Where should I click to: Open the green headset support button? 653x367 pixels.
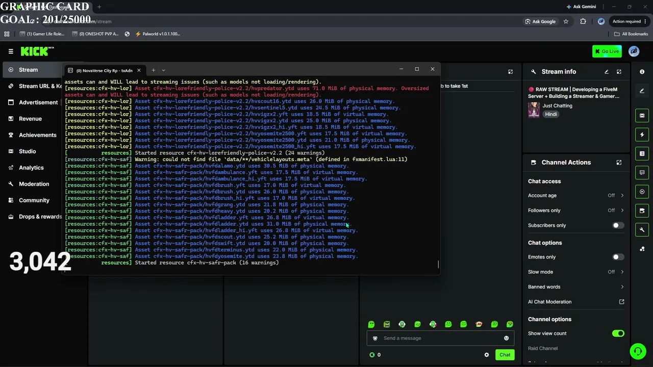pos(637,351)
